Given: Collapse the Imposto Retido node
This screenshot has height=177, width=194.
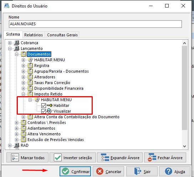Looking at the screenshot, I should [23, 94].
